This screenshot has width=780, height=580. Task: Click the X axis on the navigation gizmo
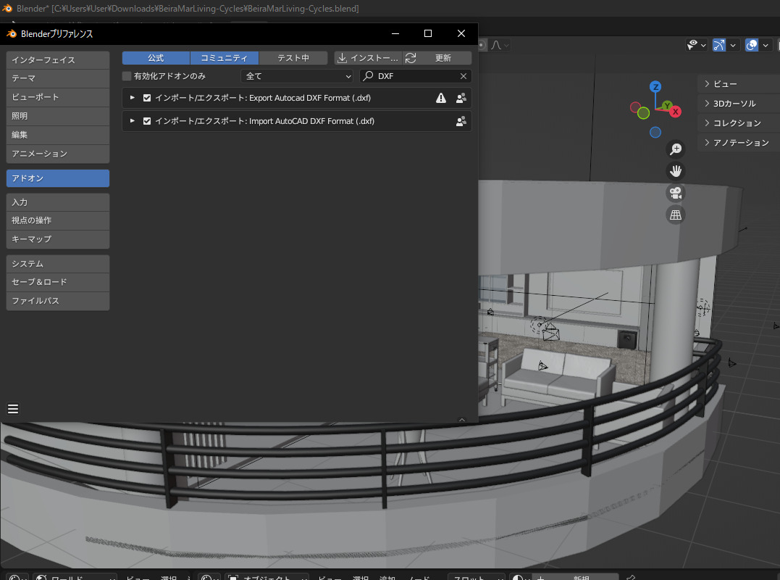(x=675, y=112)
